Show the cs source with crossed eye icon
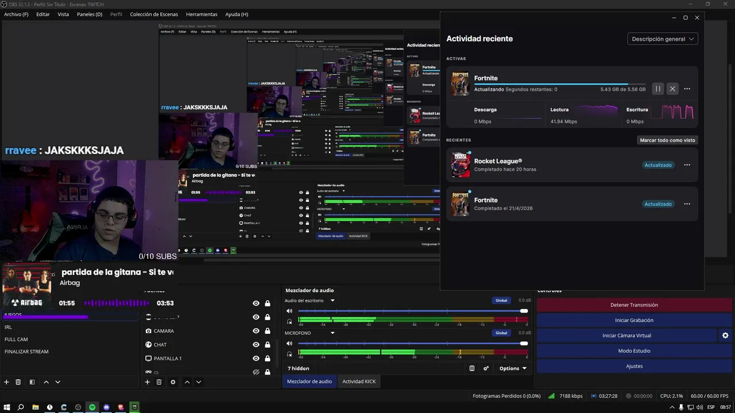The width and height of the screenshot is (735, 413). [256, 372]
